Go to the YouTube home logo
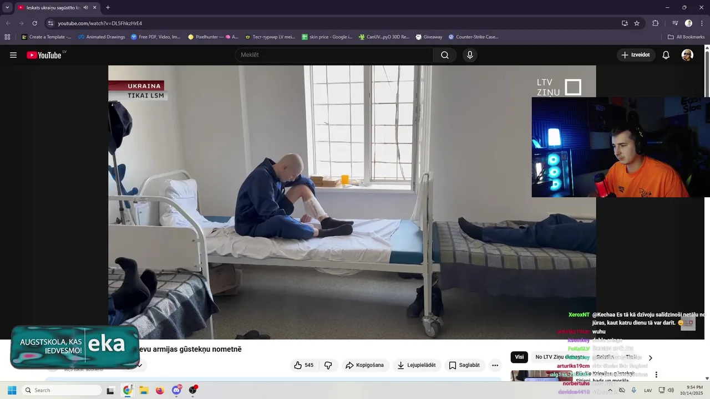This screenshot has height=399, width=710. (44, 55)
